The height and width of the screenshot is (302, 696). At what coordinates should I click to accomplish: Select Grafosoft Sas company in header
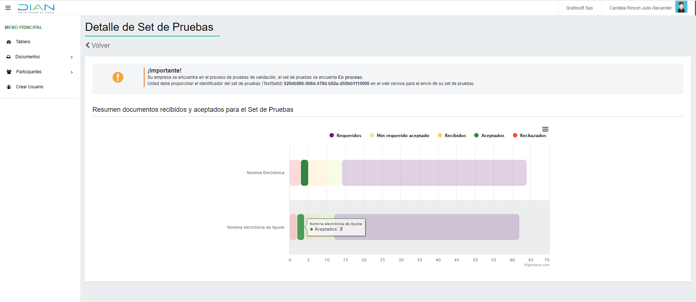(579, 8)
